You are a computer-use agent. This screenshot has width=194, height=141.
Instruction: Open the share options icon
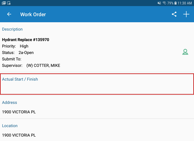tap(174, 14)
